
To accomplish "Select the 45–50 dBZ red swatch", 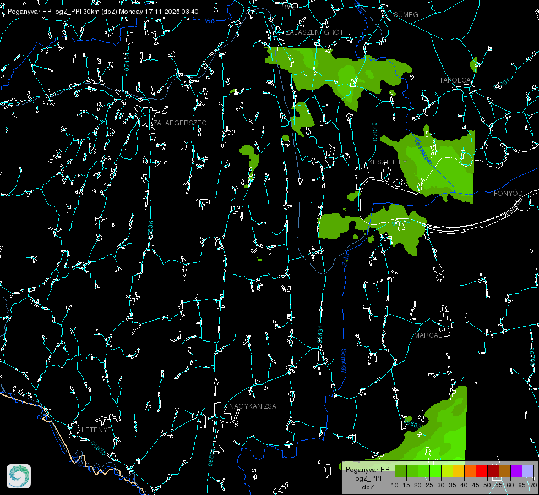I will (482, 471).
